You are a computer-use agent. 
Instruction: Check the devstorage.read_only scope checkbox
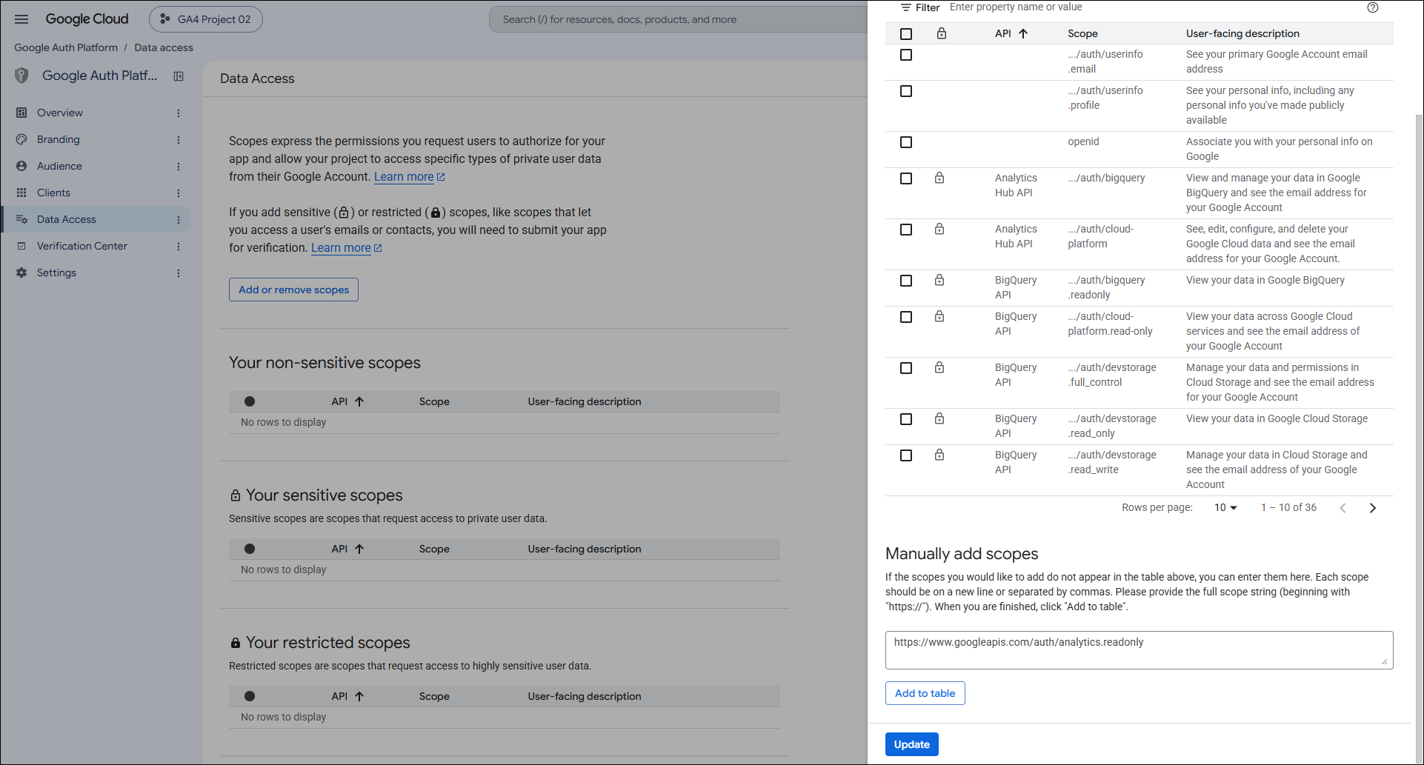pyautogui.click(x=906, y=419)
